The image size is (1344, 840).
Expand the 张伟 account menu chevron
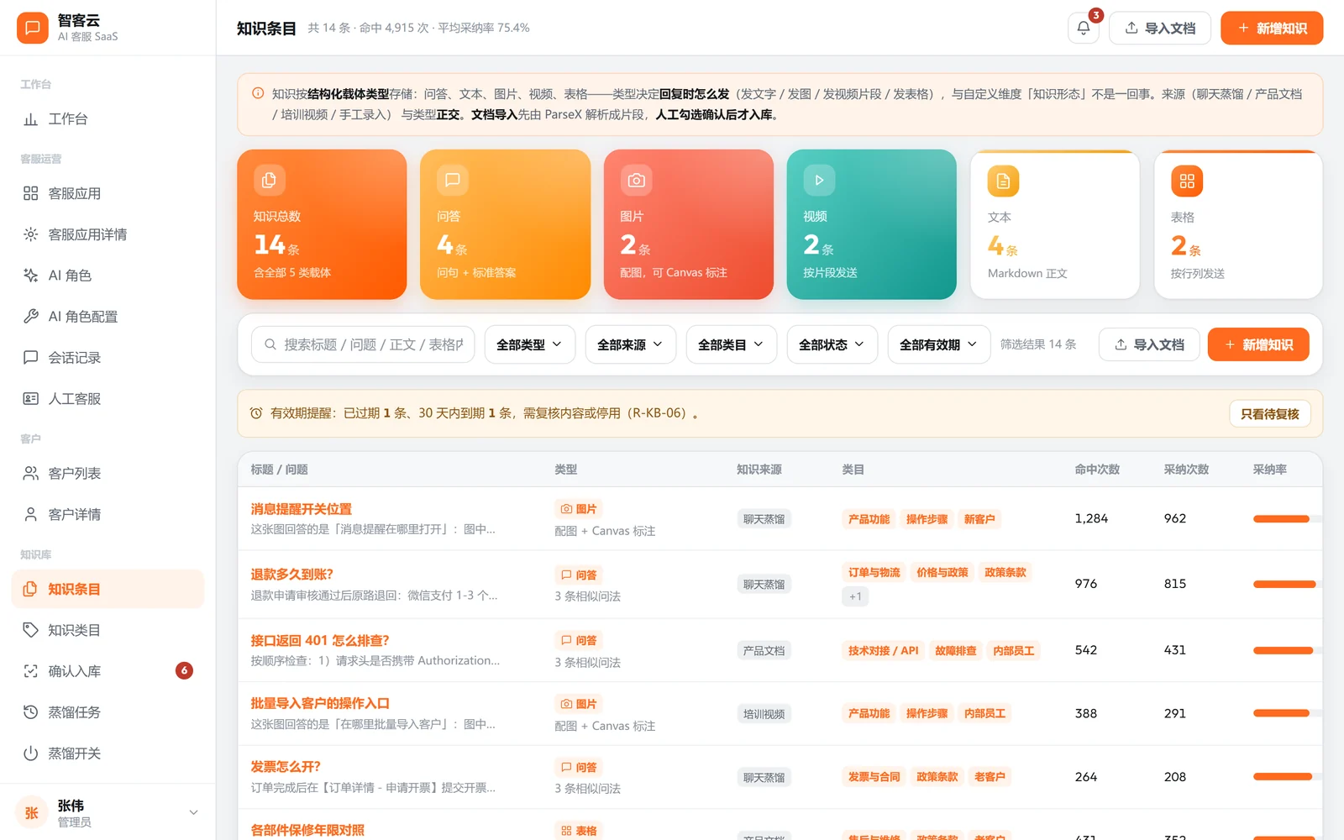click(193, 812)
